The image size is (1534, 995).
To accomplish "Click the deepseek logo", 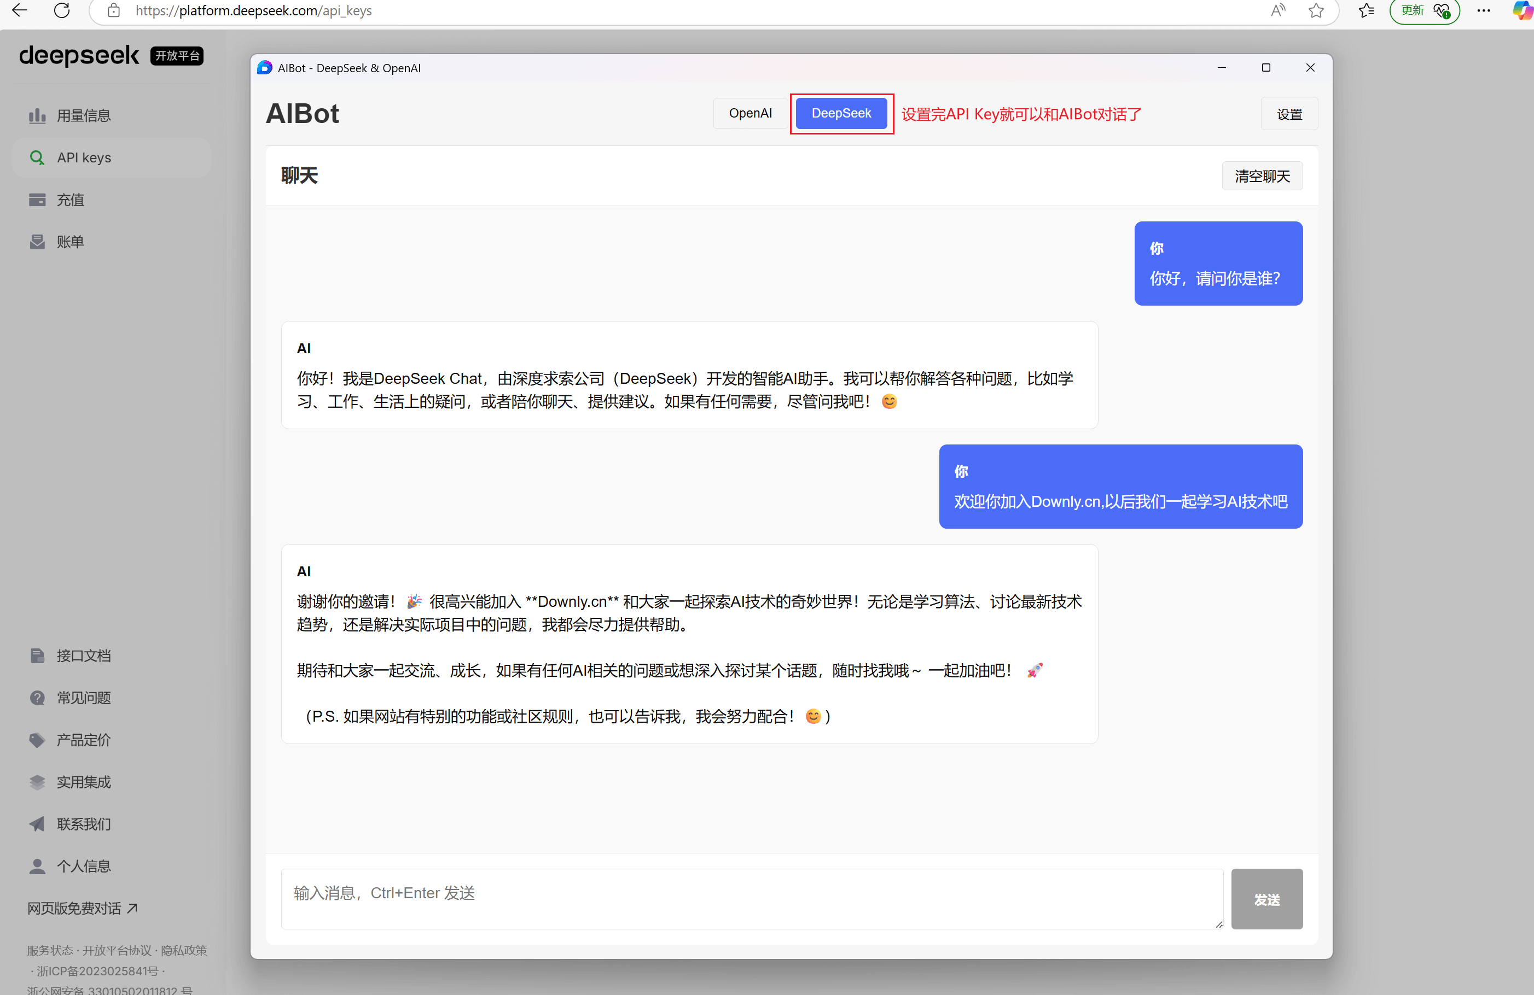I will tap(79, 55).
